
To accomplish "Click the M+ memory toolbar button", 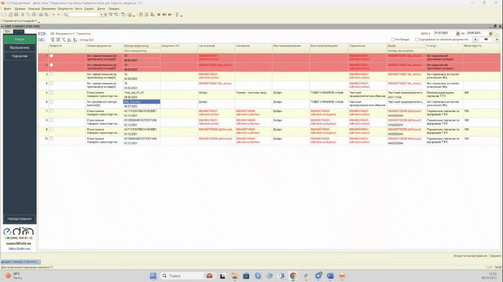I will tap(164, 15).
